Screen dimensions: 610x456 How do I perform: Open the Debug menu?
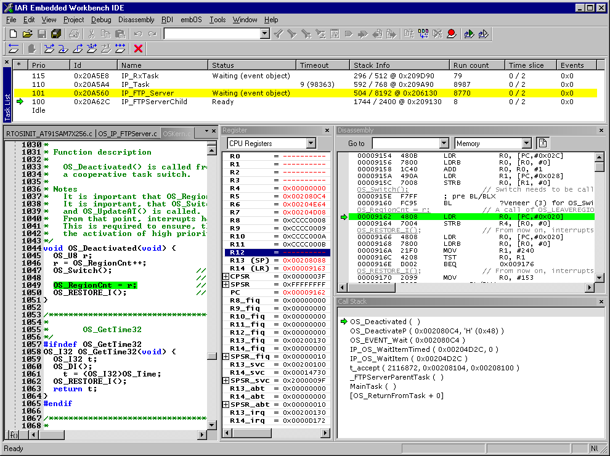point(101,20)
